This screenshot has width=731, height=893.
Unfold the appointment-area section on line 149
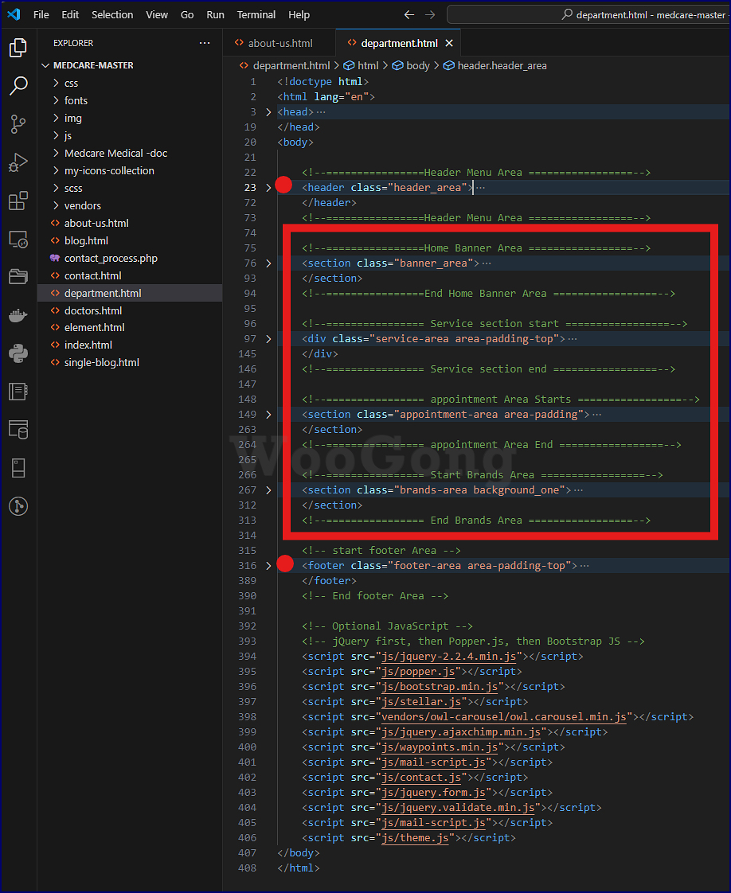point(268,415)
